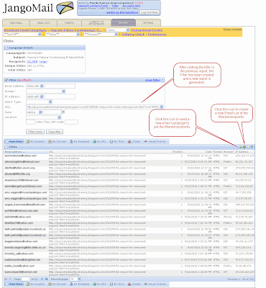Collapse the Filter panel using its arrow

[x=162, y=80]
